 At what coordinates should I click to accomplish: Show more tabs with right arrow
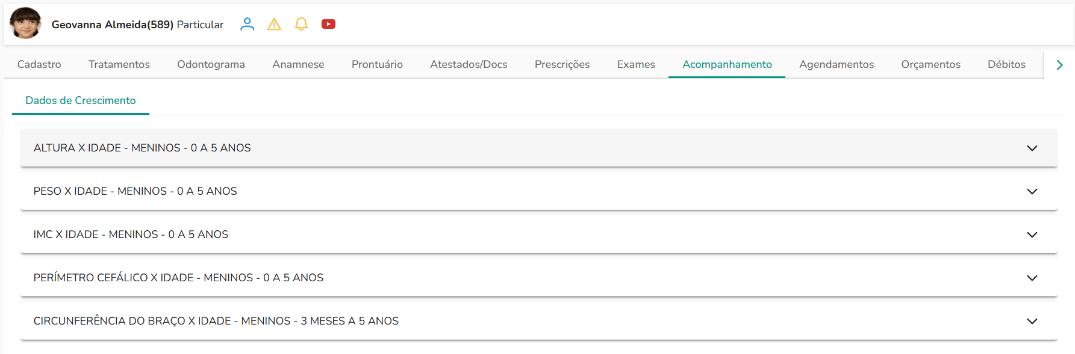(1059, 64)
